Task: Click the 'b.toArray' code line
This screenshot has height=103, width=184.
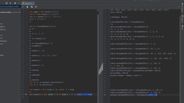Action: point(34,70)
